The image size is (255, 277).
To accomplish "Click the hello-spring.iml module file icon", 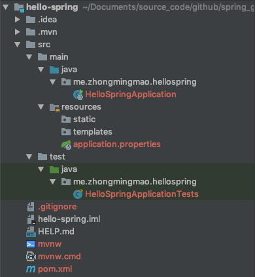I will tap(31, 219).
